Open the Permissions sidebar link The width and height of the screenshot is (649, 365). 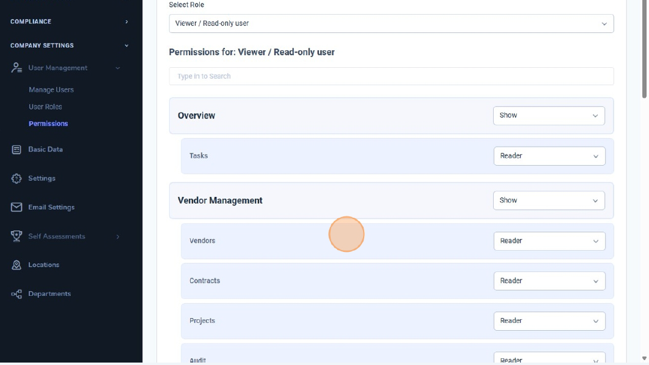click(48, 124)
